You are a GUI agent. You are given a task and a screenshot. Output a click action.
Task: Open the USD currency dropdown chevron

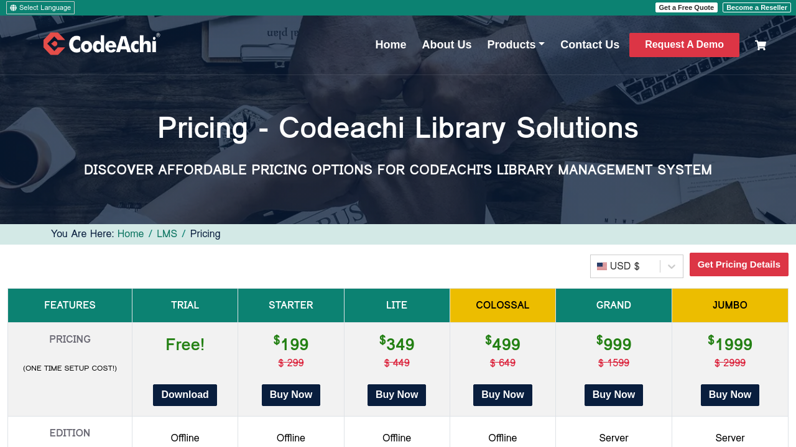click(672, 266)
